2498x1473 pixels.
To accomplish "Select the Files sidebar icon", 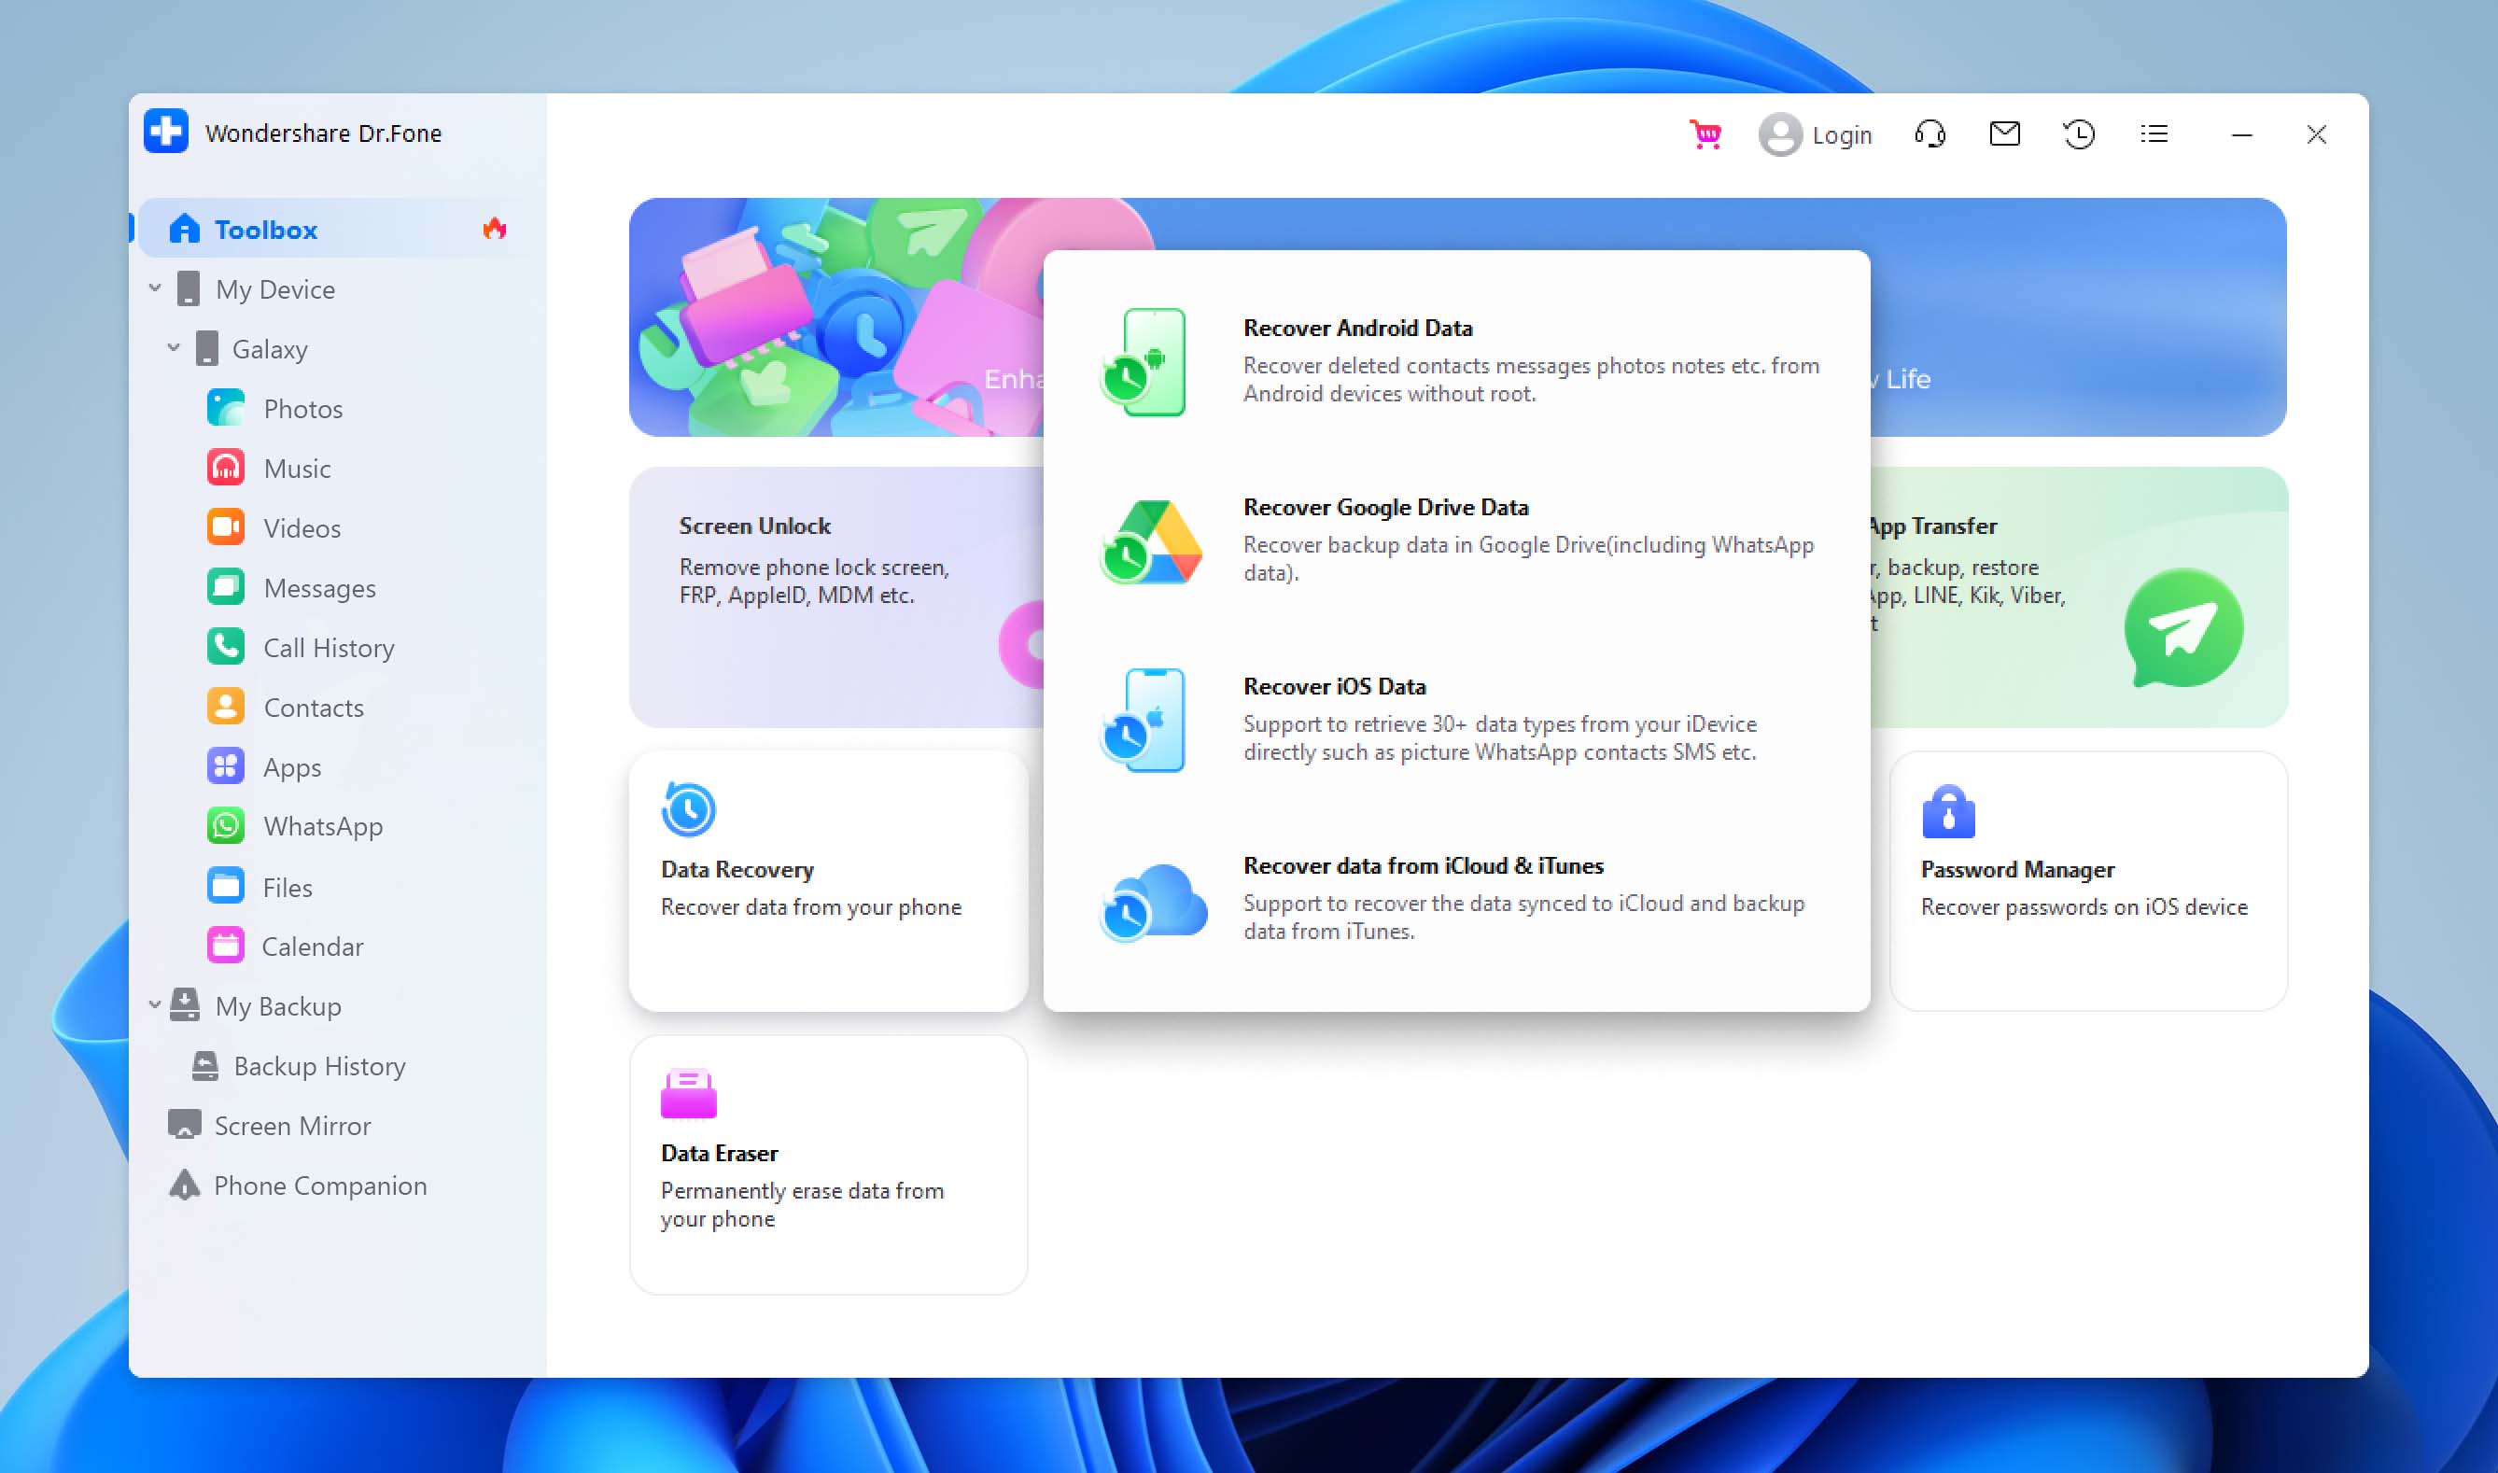I will point(225,887).
